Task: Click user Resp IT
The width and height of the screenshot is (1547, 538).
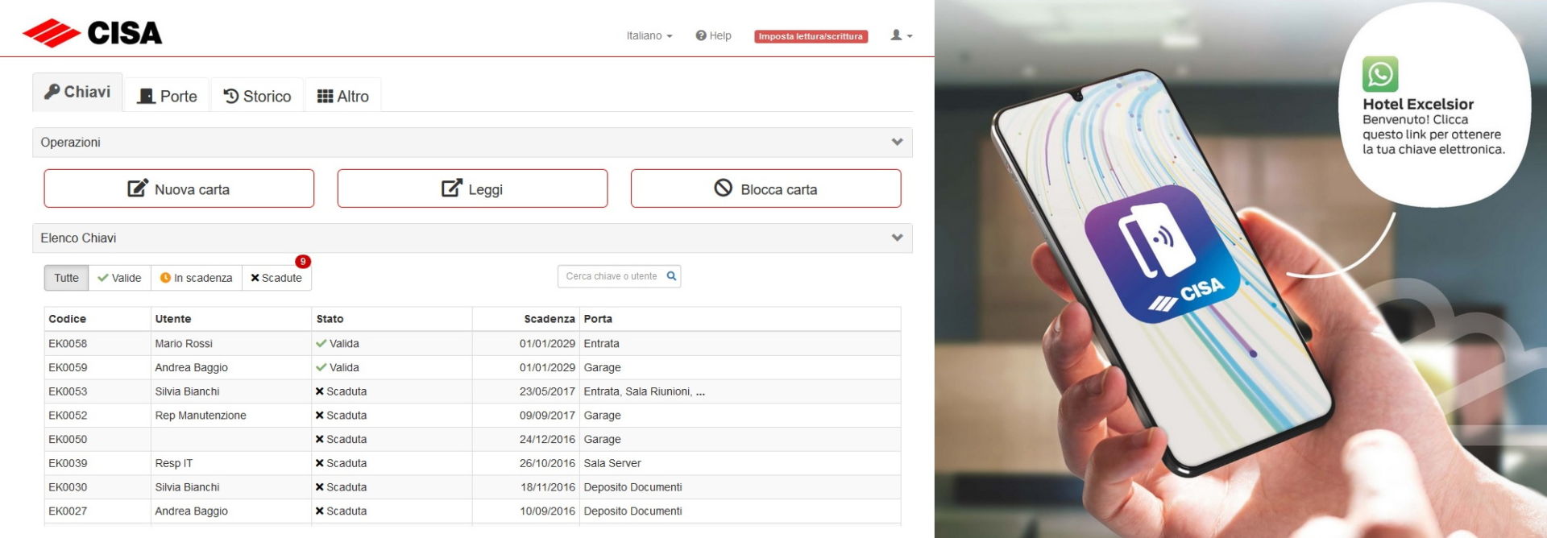Action: (x=174, y=463)
